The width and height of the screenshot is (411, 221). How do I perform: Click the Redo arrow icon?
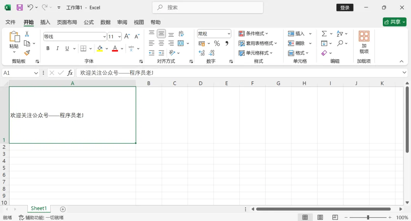click(x=45, y=7)
